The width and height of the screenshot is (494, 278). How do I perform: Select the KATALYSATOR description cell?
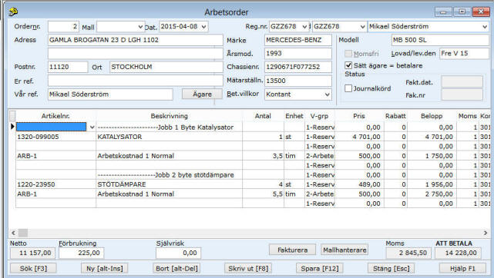tap(170, 137)
